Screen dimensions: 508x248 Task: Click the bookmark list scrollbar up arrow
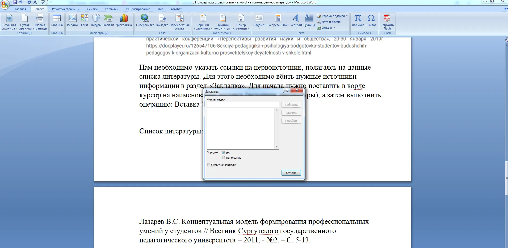(276, 110)
